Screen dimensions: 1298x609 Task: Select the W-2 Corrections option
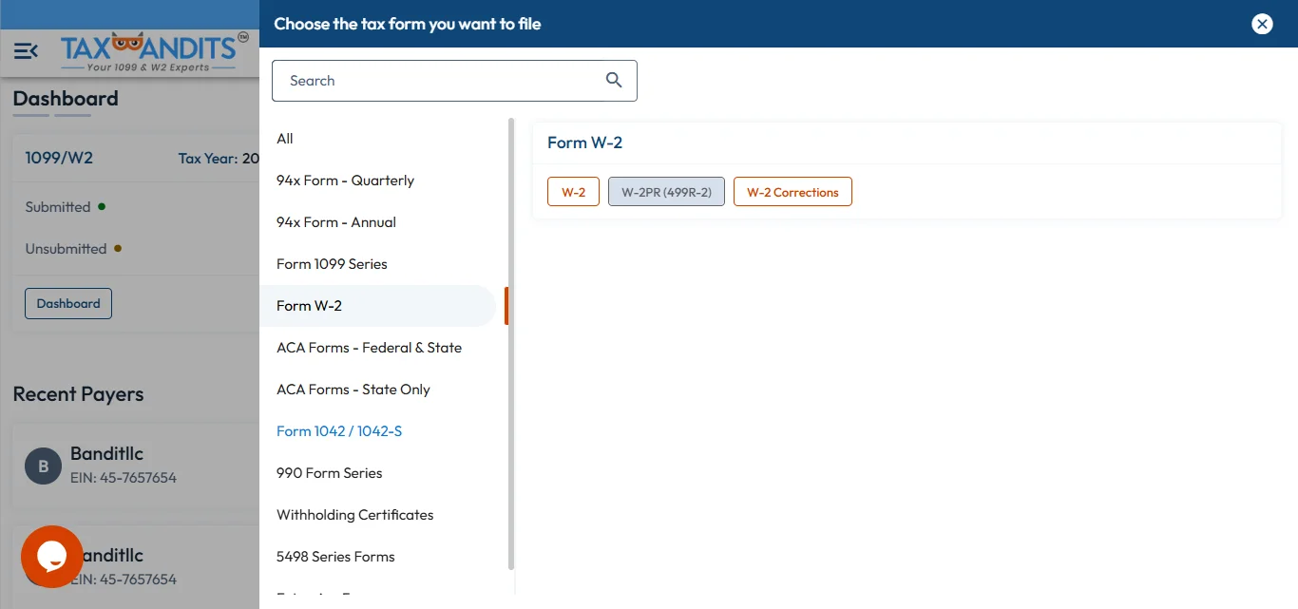(792, 191)
